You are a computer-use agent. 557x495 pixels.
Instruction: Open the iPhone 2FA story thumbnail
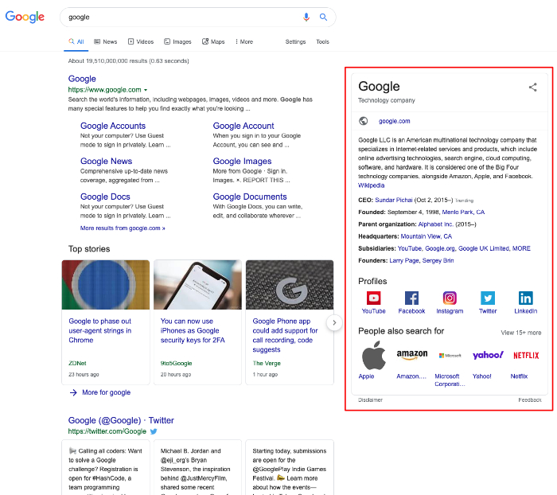197,285
